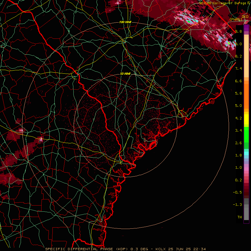Click the -1.3 value on color scale
251x251 pixels.
pyautogui.click(x=237, y=205)
